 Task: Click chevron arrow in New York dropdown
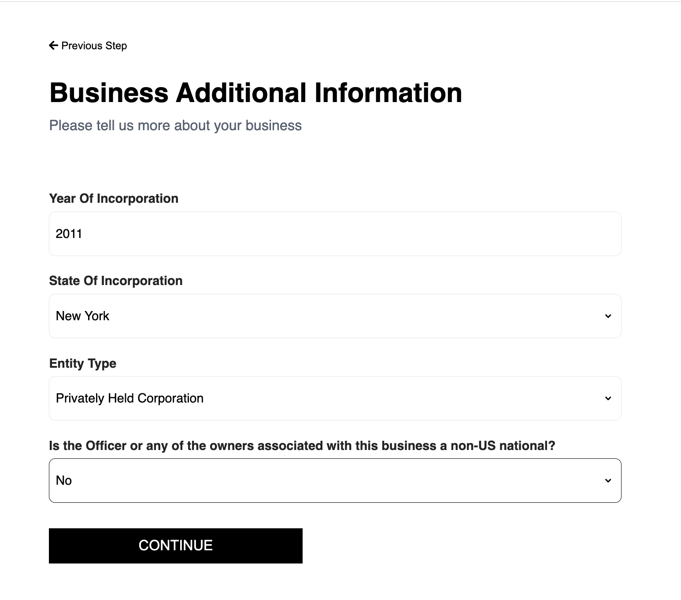pyautogui.click(x=608, y=316)
